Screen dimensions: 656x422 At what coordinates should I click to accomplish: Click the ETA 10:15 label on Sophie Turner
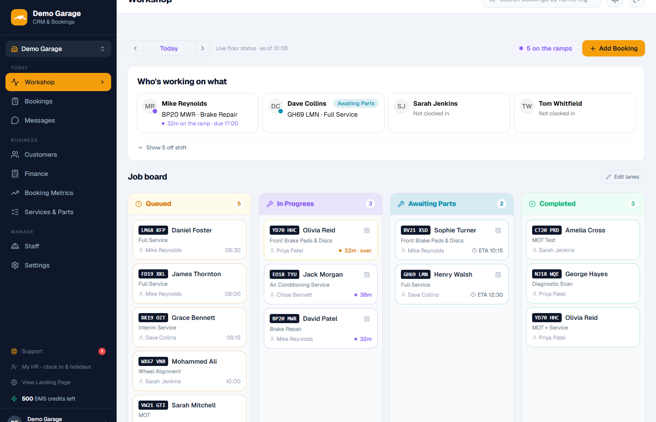[x=487, y=251]
